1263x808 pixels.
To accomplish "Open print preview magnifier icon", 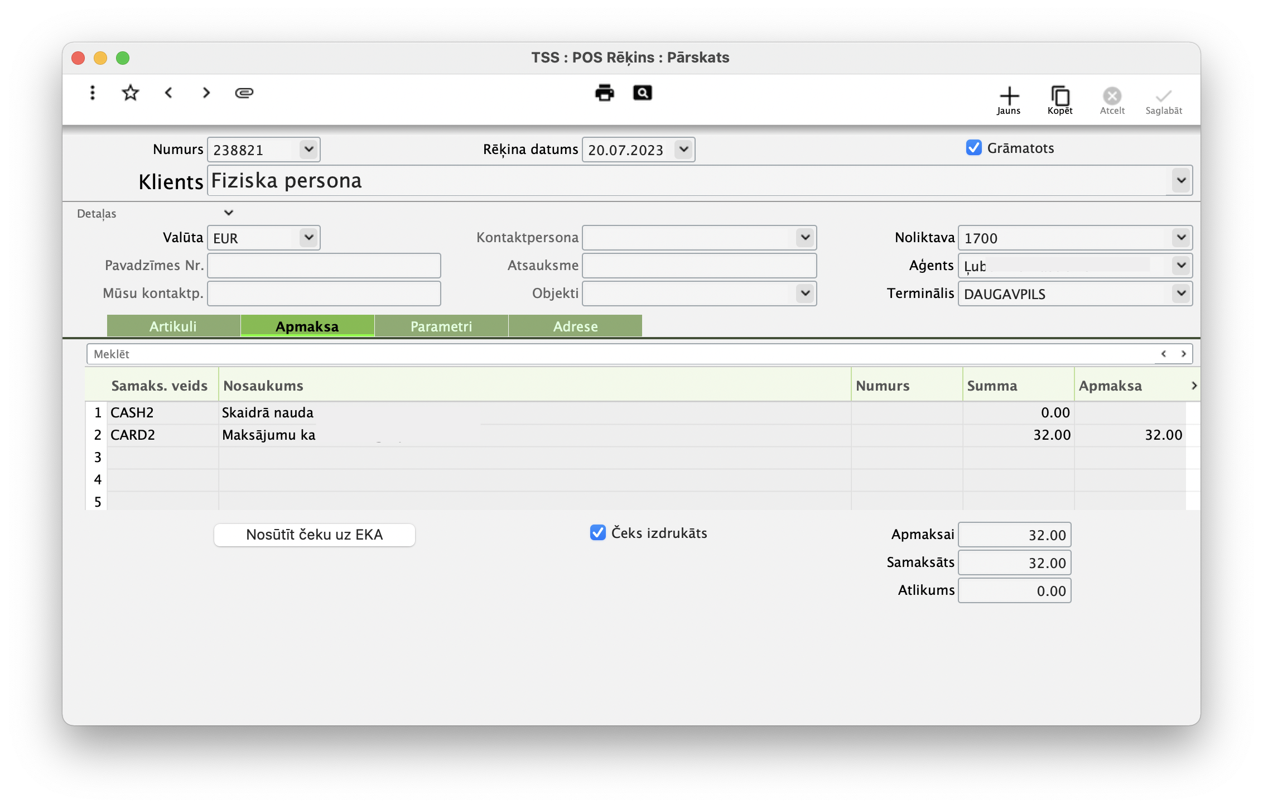I will pyautogui.click(x=643, y=93).
